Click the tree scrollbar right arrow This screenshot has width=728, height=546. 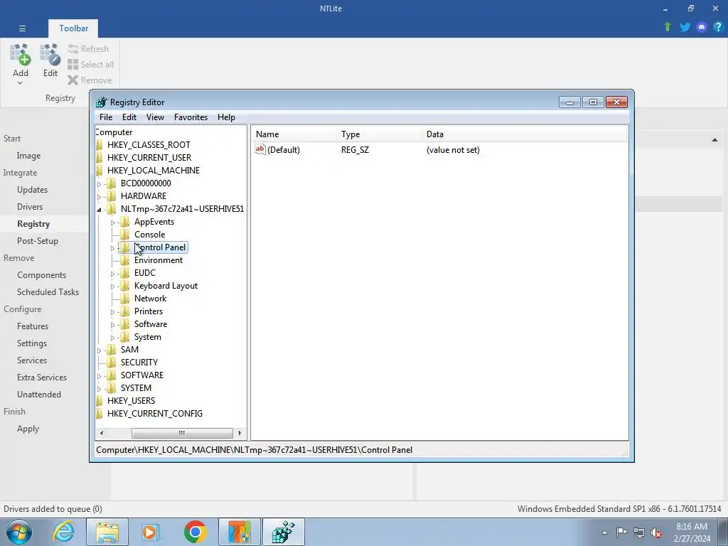click(240, 433)
